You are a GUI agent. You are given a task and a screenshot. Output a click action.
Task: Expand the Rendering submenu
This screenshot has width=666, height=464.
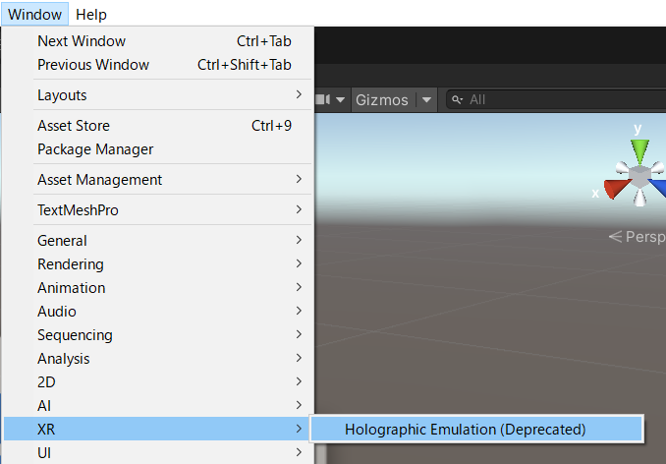(157, 264)
